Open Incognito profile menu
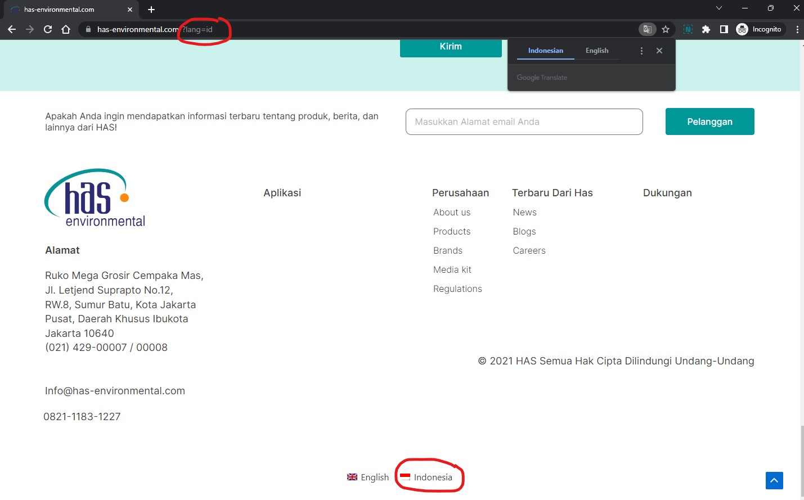This screenshot has width=804, height=500. pos(760,29)
